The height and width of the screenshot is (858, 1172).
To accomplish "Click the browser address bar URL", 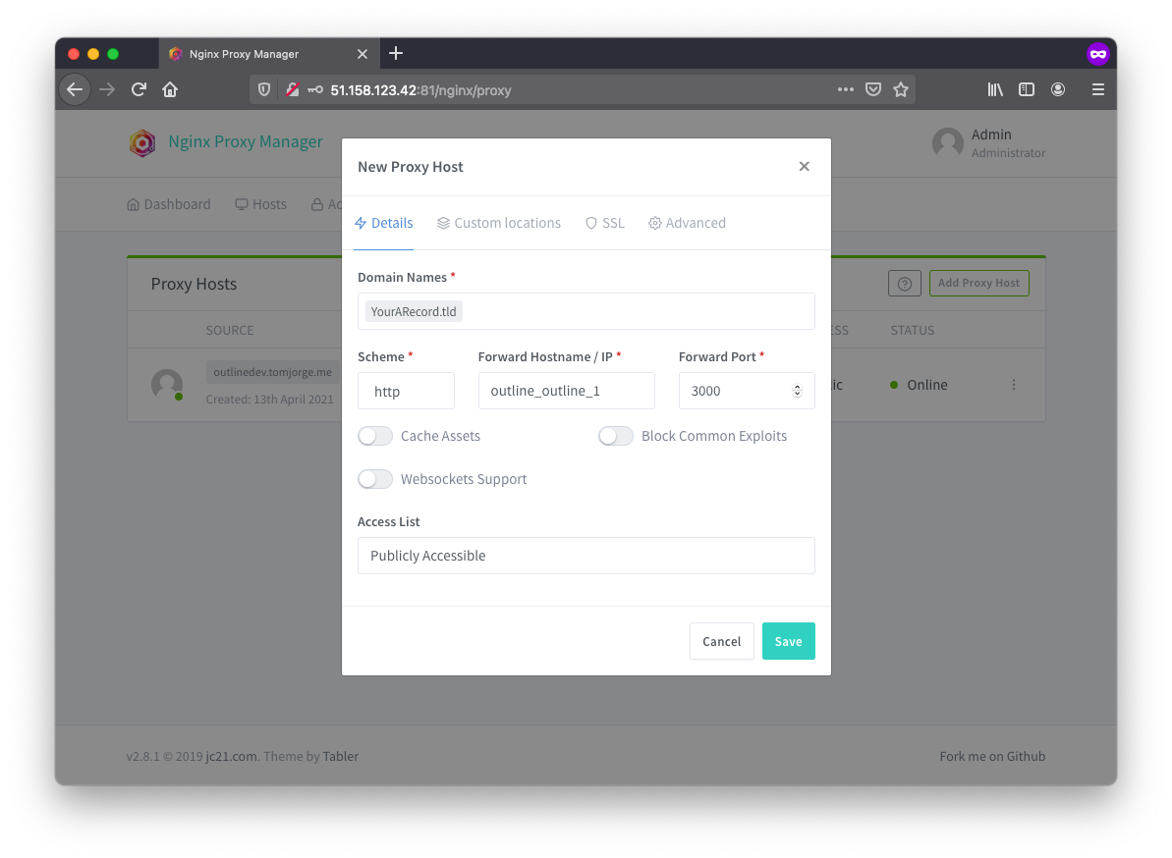I will click(420, 90).
